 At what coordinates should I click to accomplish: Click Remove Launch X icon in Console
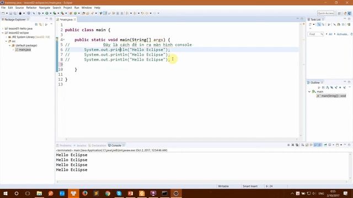click(x=293, y=145)
